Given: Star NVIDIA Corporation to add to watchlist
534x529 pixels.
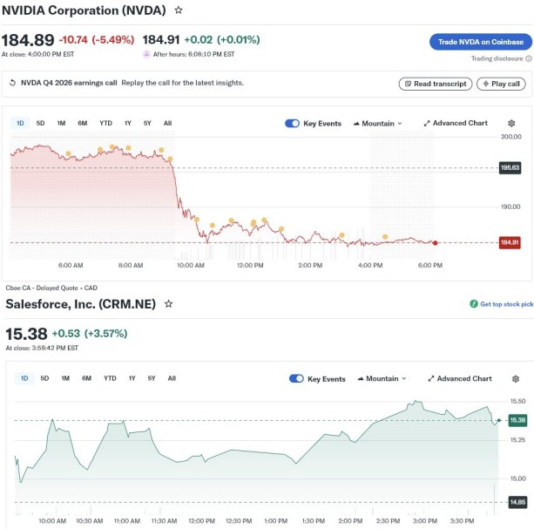Looking at the screenshot, I should 179,10.
